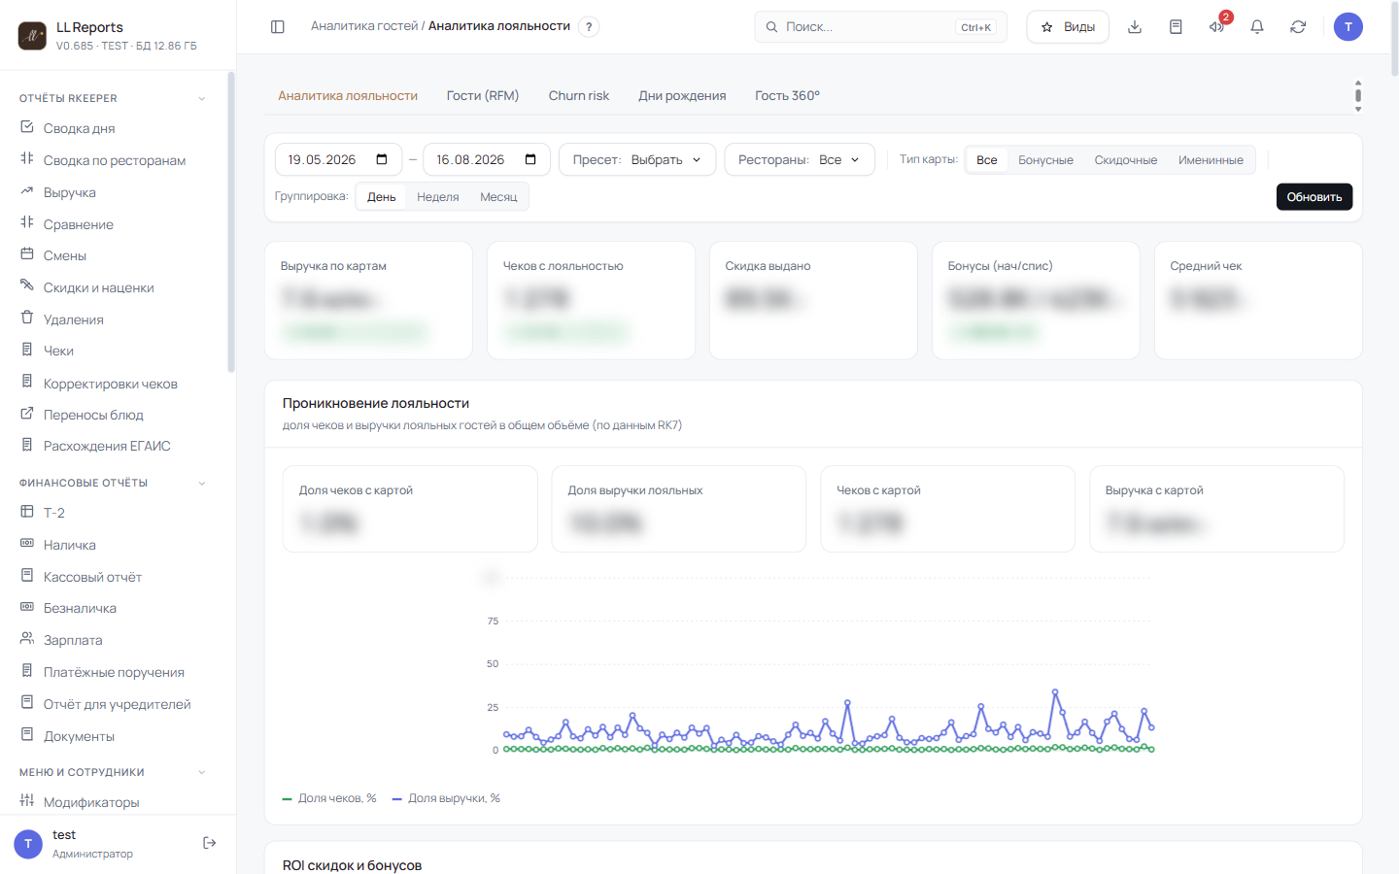Switch to the Гость 360° tab
This screenshot has height=874, width=1399.
pos(788,95)
